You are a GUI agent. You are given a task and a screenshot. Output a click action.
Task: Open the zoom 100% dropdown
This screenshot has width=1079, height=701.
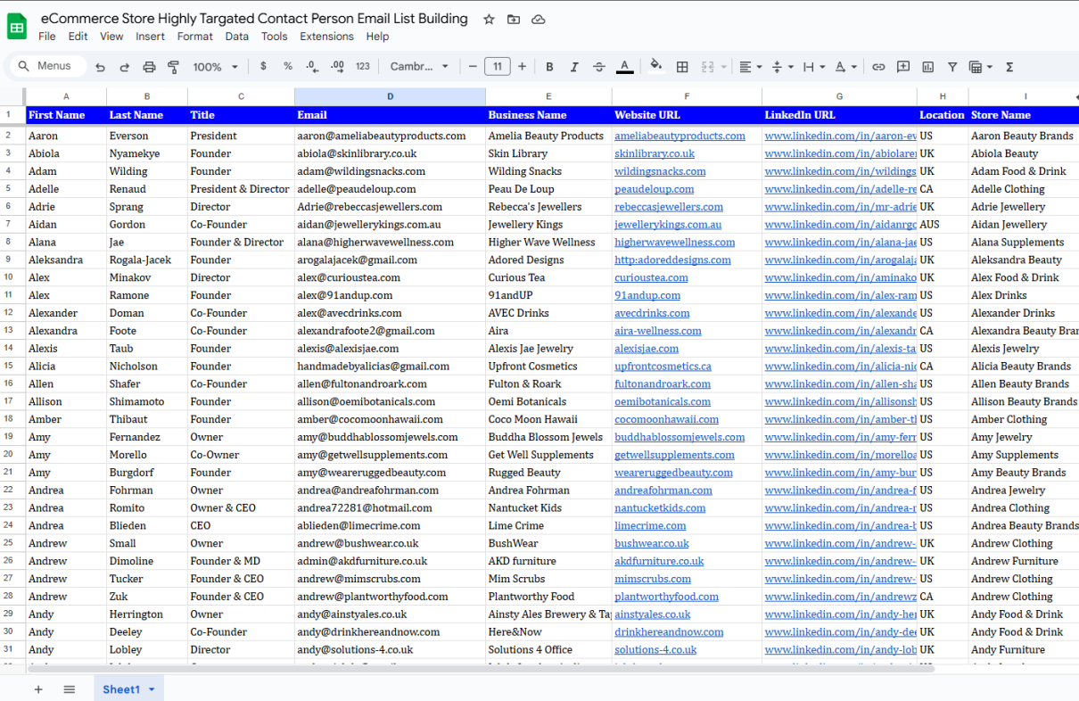[x=216, y=67]
